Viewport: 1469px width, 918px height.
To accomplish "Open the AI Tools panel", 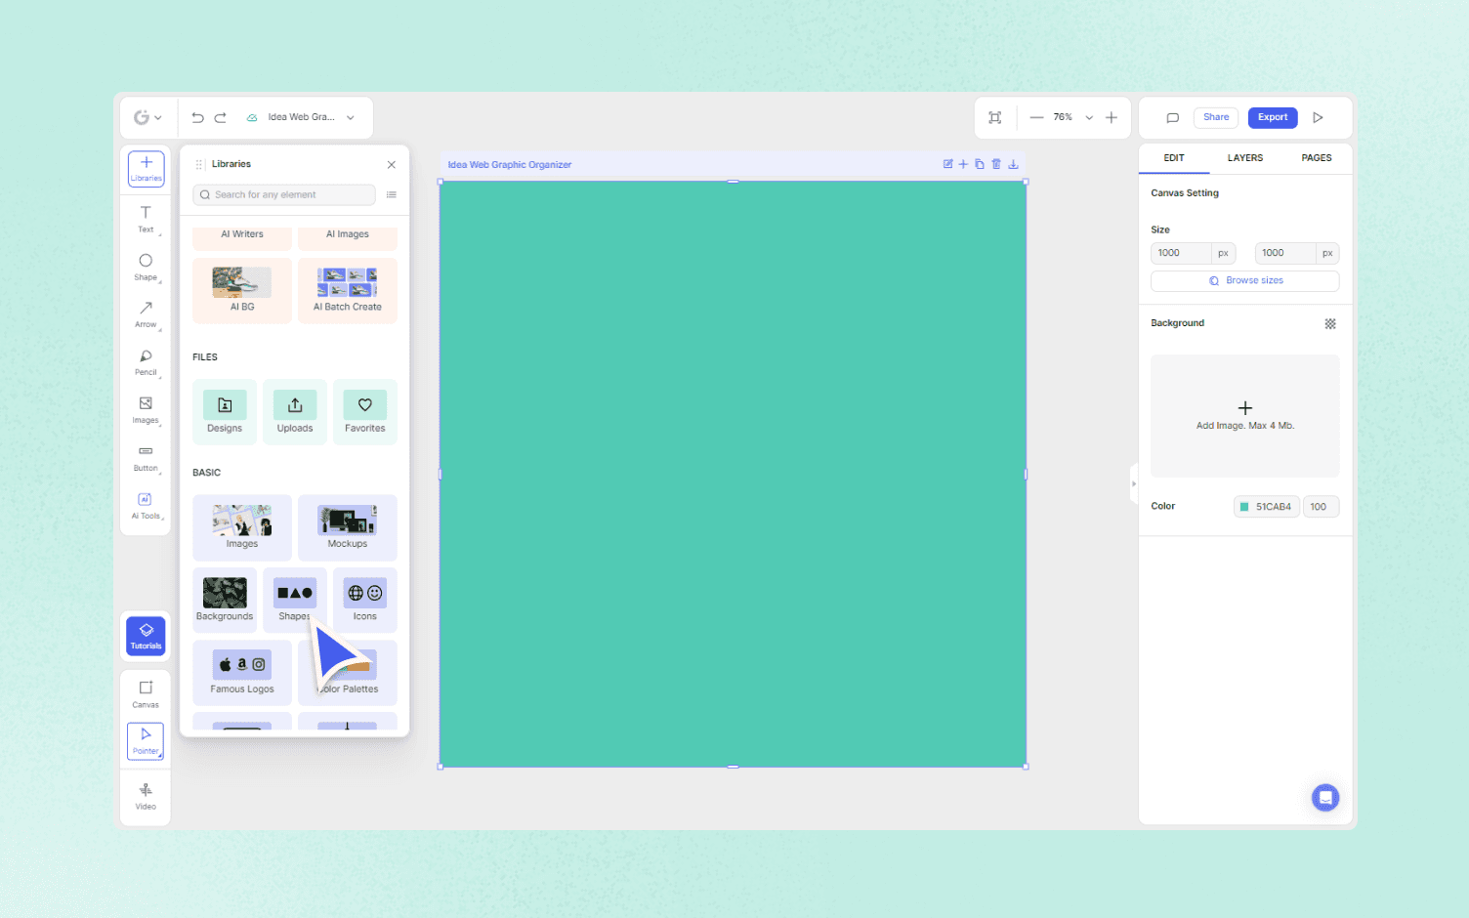I will [x=146, y=505].
